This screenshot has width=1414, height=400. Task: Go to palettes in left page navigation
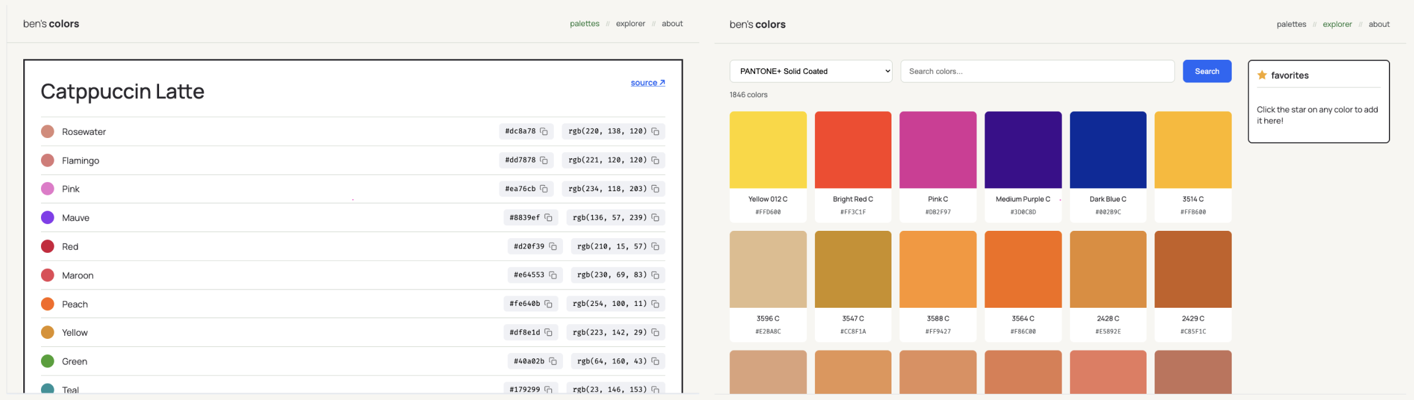584,24
